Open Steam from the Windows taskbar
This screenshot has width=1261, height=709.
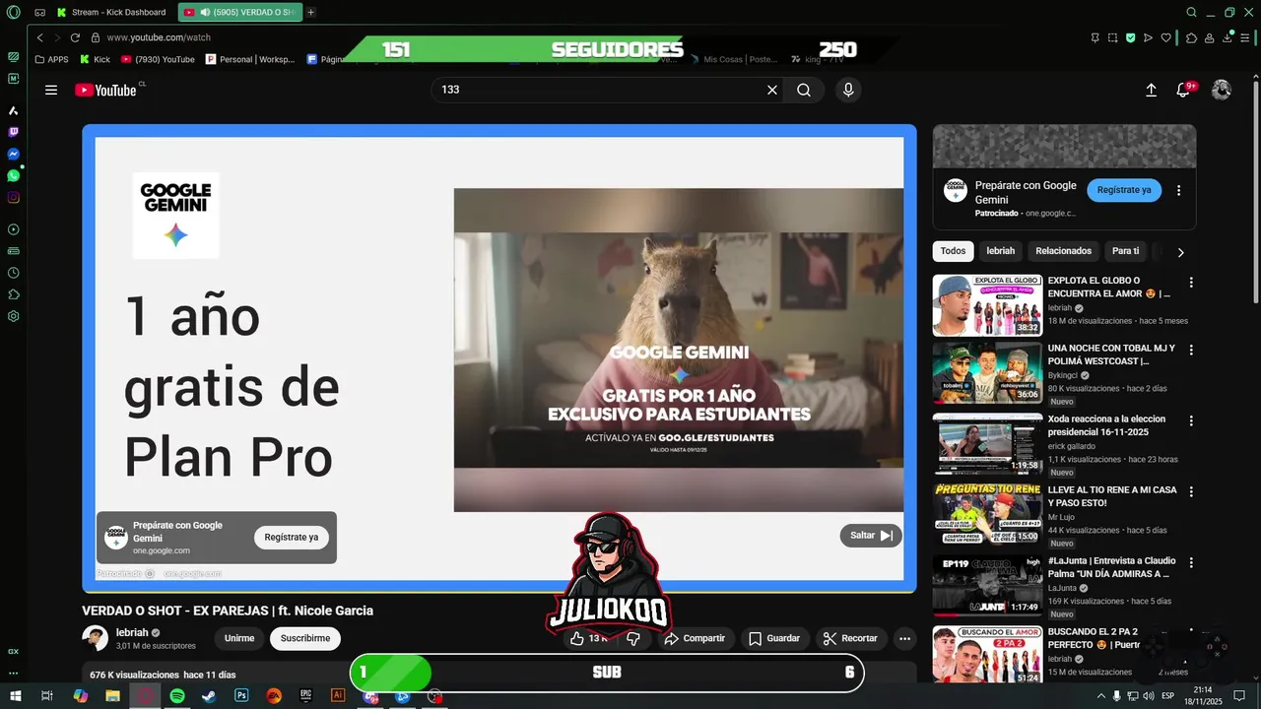coord(209,695)
